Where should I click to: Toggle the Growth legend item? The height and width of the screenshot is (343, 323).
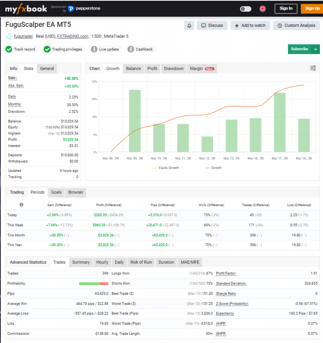click(214, 168)
